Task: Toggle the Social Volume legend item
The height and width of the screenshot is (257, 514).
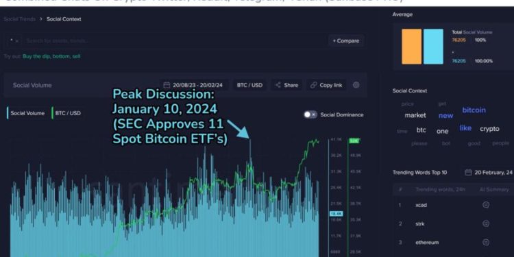Action: click(26, 113)
